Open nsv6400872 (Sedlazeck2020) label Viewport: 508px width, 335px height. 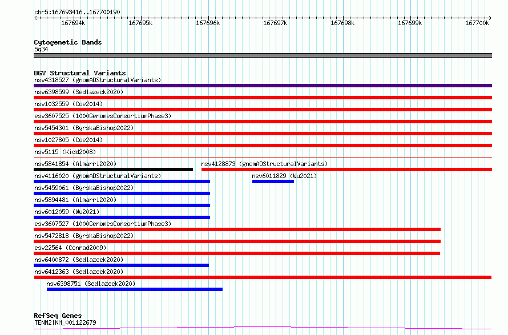(x=79, y=260)
